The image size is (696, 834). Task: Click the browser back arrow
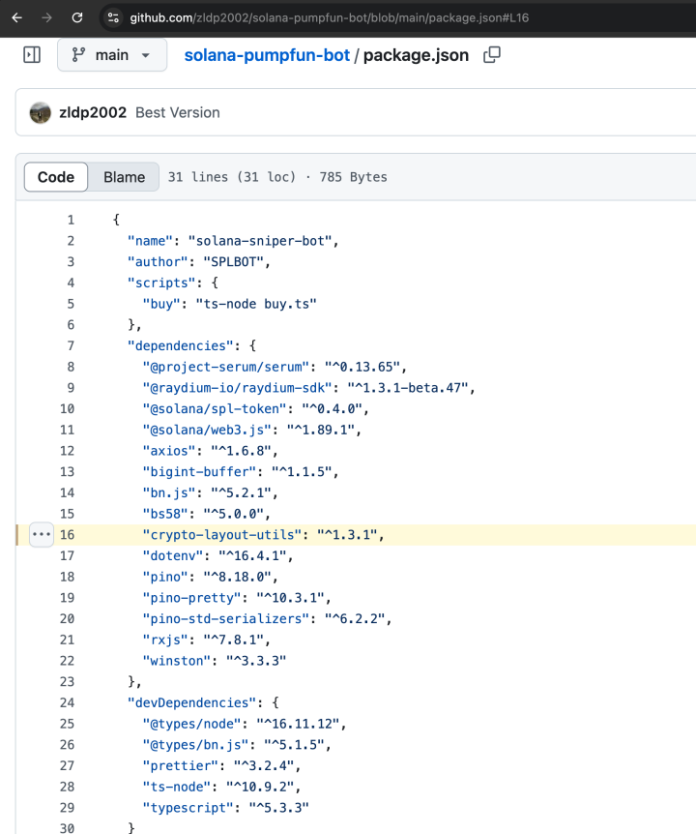coord(16,17)
